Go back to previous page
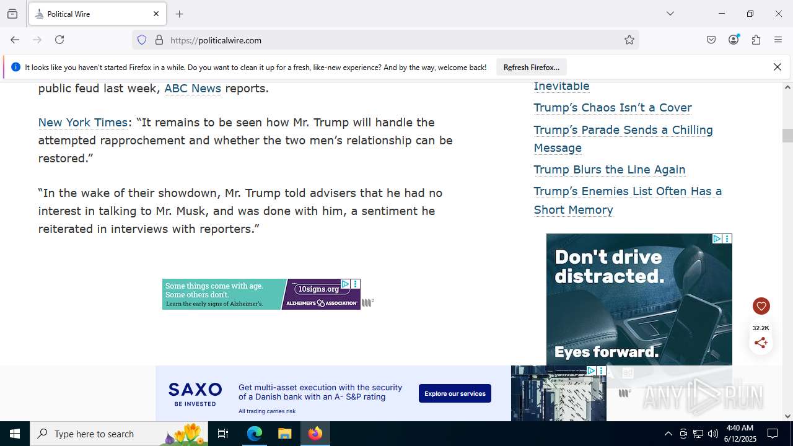The image size is (793, 446). (15, 40)
